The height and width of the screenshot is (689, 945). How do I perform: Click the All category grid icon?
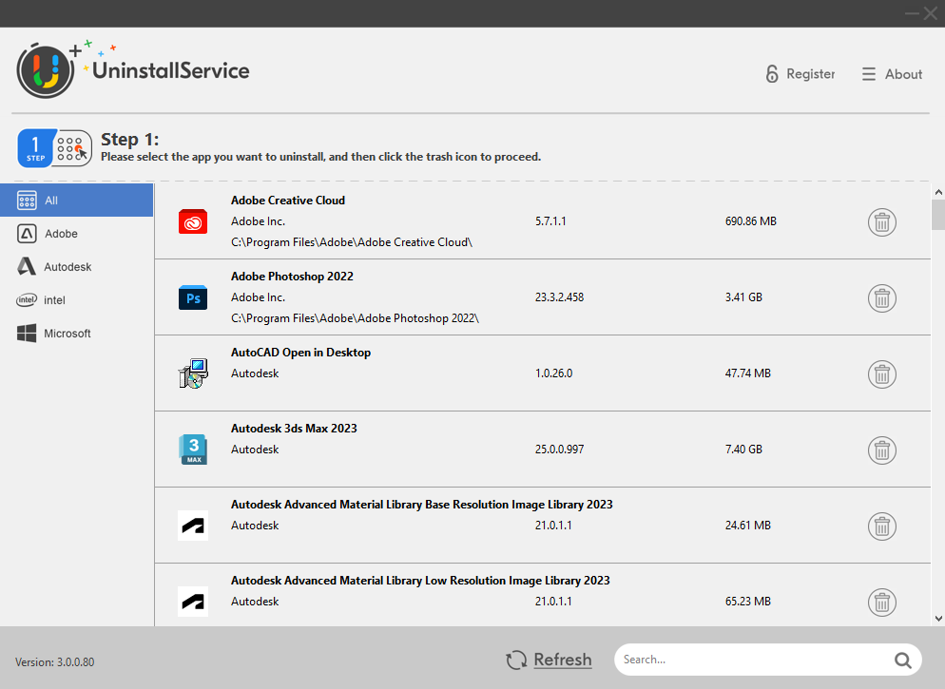(27, 201)
